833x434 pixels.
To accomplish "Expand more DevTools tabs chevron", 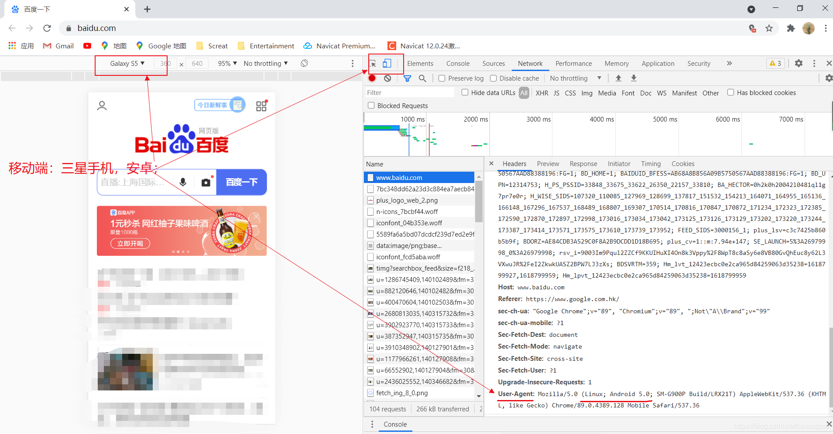I will tap(729, 63).
